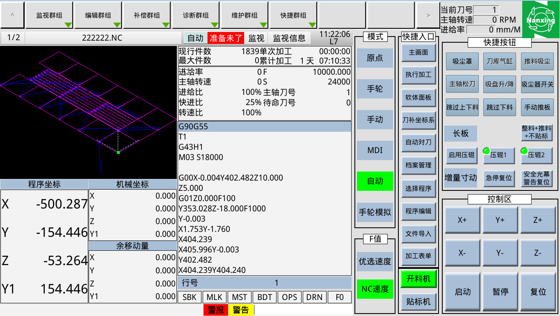Toggle 吸尘罩 quick button
The width and height of the screenshot is (560, 316).
(x=462, y=62)
